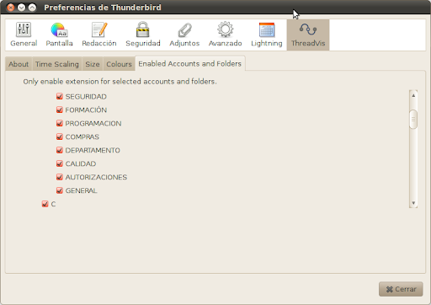The image size is (431, 305).
Task: Open the Avanzado gear pane
Action: click(225, 35)
